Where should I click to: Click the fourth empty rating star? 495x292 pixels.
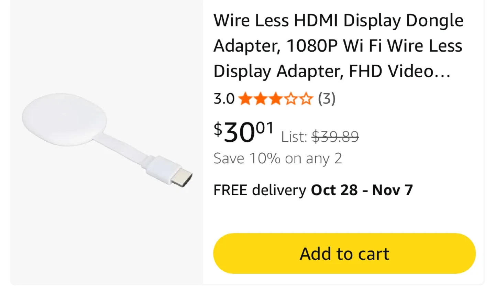[291, 99]
